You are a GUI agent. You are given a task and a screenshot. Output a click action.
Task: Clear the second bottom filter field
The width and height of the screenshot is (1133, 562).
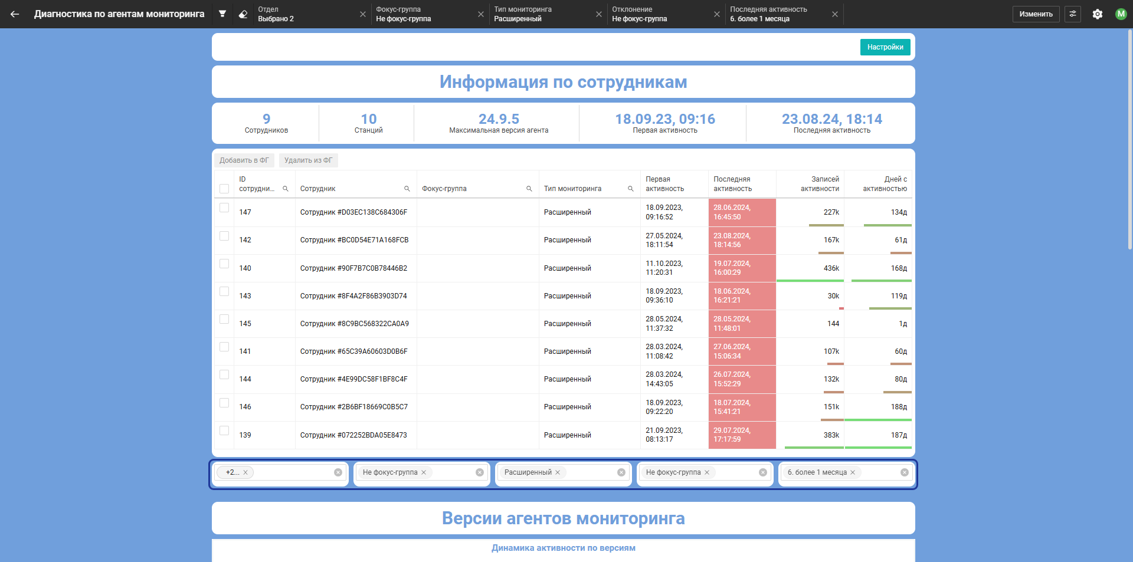point(480,472)
